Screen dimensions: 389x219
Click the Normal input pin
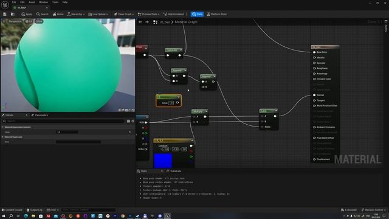coord(314,95)
